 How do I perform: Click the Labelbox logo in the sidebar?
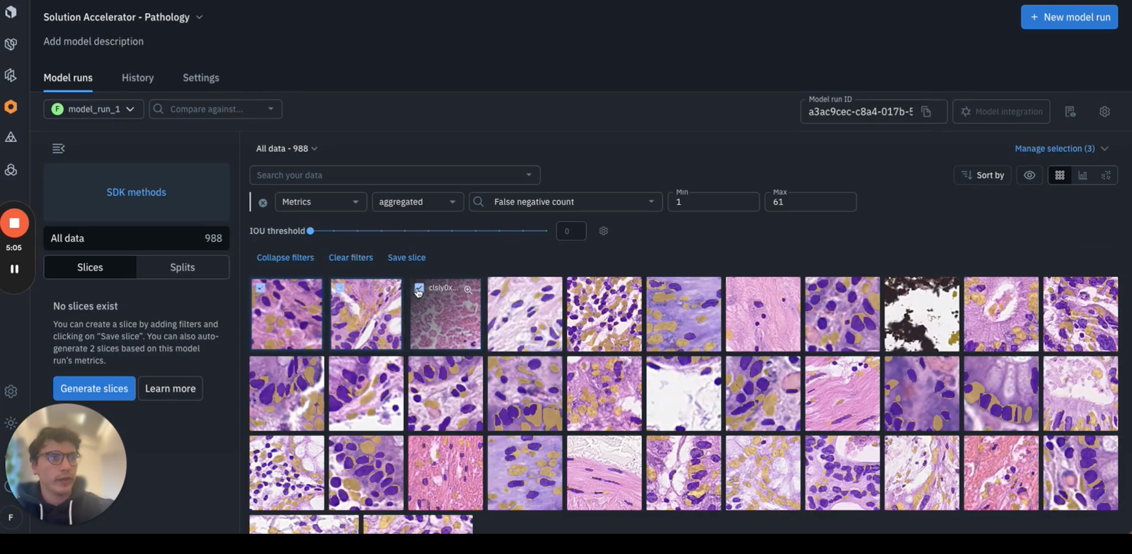click(x=11, y=12)
